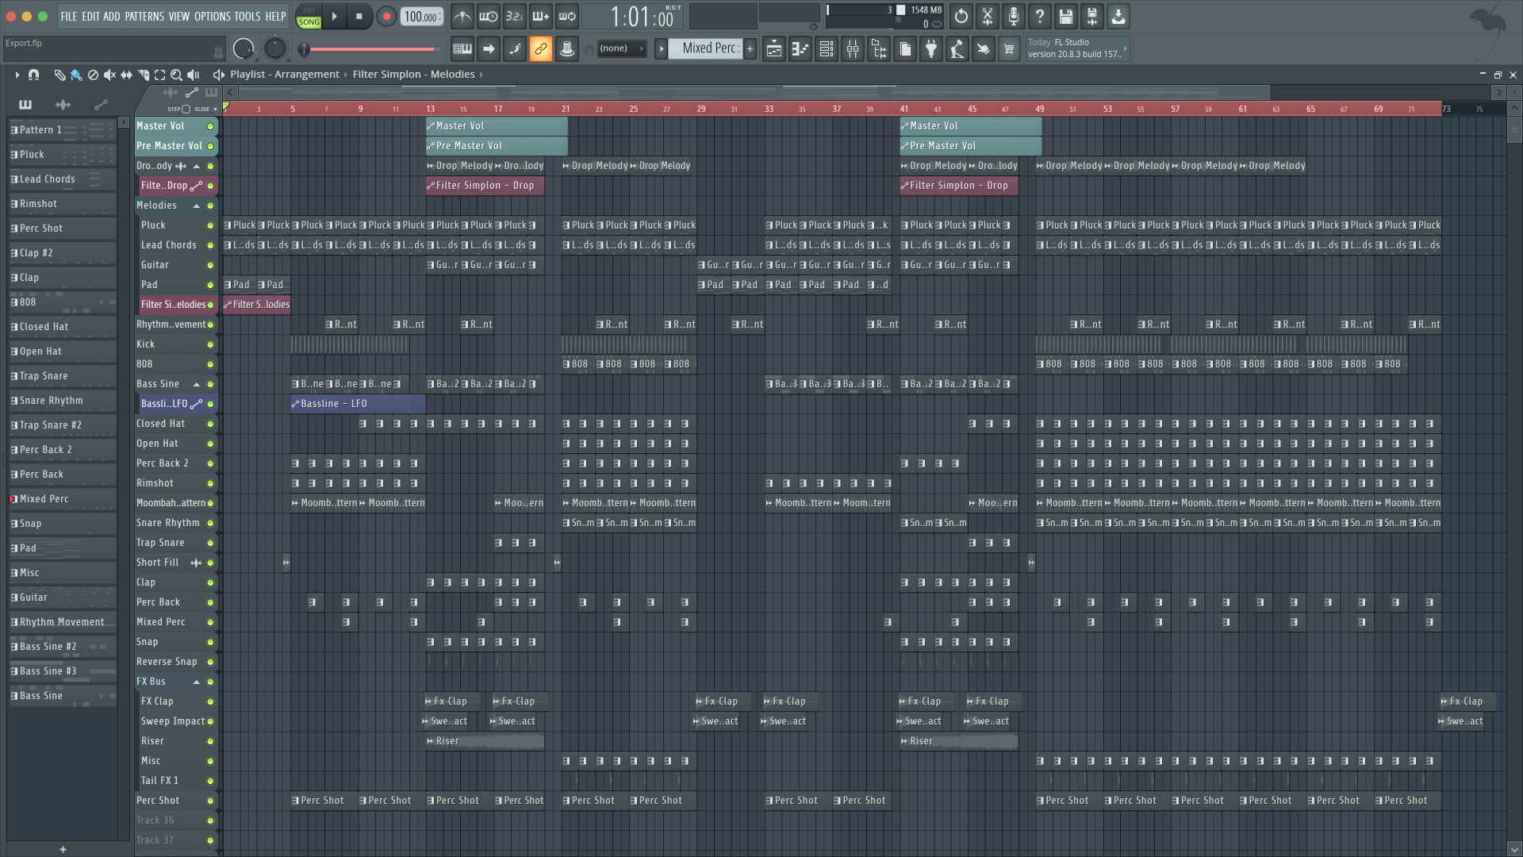Mute the Master Vol track
The height and width of the screenshot is (857, 1523).
[x=210, y=126]
